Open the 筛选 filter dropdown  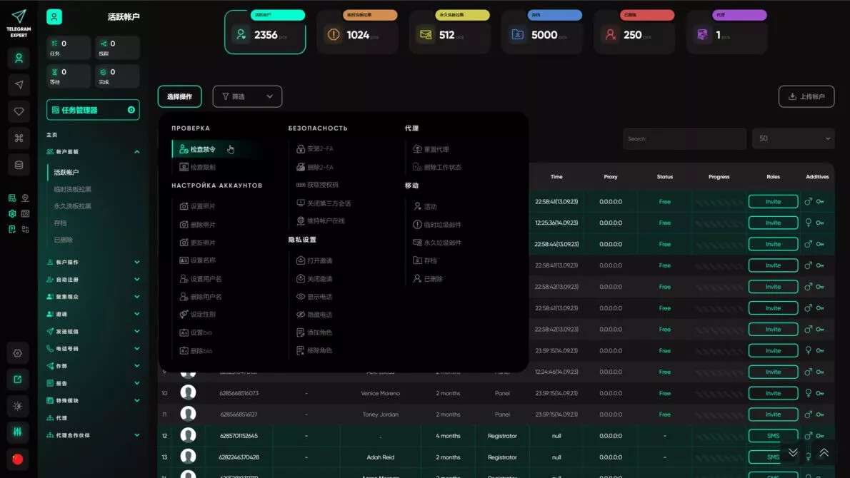coord(247,96)
